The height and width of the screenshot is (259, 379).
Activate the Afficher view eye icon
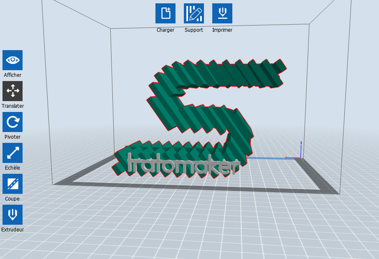13,60
